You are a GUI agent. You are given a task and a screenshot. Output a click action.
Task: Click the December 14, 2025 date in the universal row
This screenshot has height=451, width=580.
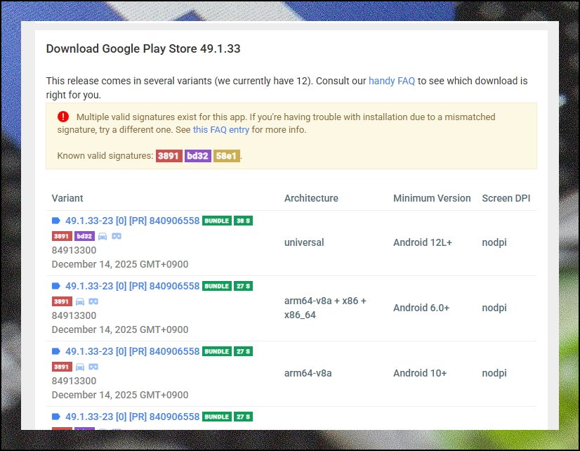click(x=120, y=264)
